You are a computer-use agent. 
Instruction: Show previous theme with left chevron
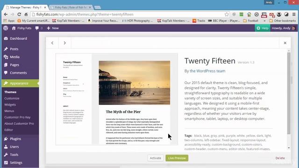click(52, 43)
